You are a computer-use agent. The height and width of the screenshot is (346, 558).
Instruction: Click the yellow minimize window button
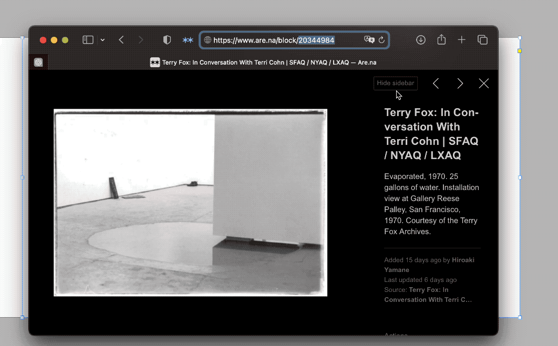click(54, 40)
